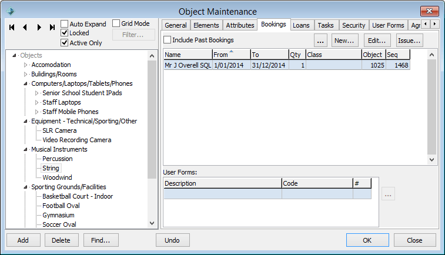Select Gymnasium in tree
Viewport: 445px width, 255px height.
tap(58, 215)
